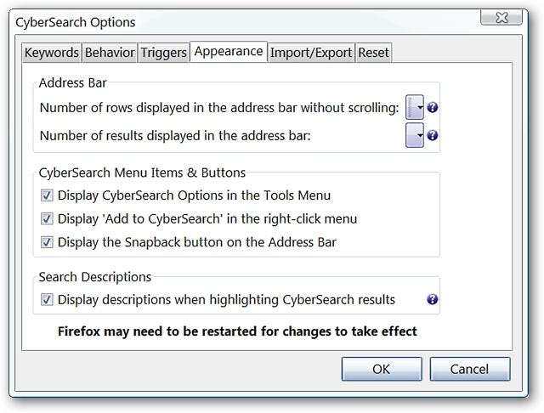The width and height of the screenshot is (544, 413).
Task: Click the Cancel button
Action: 470,369
